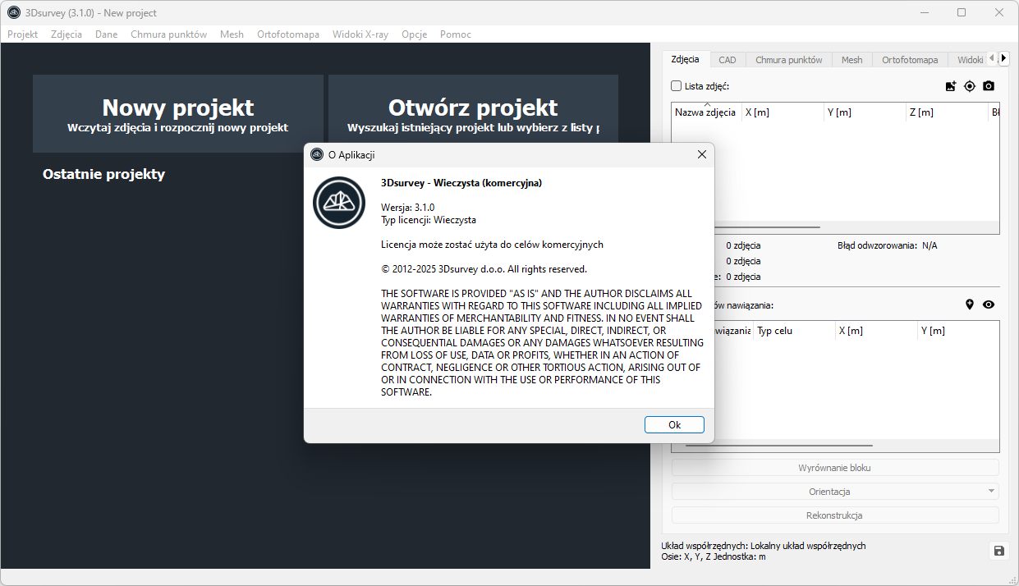
Task: Click the Wyrównanie bloku button
Action: click(835, 468)
